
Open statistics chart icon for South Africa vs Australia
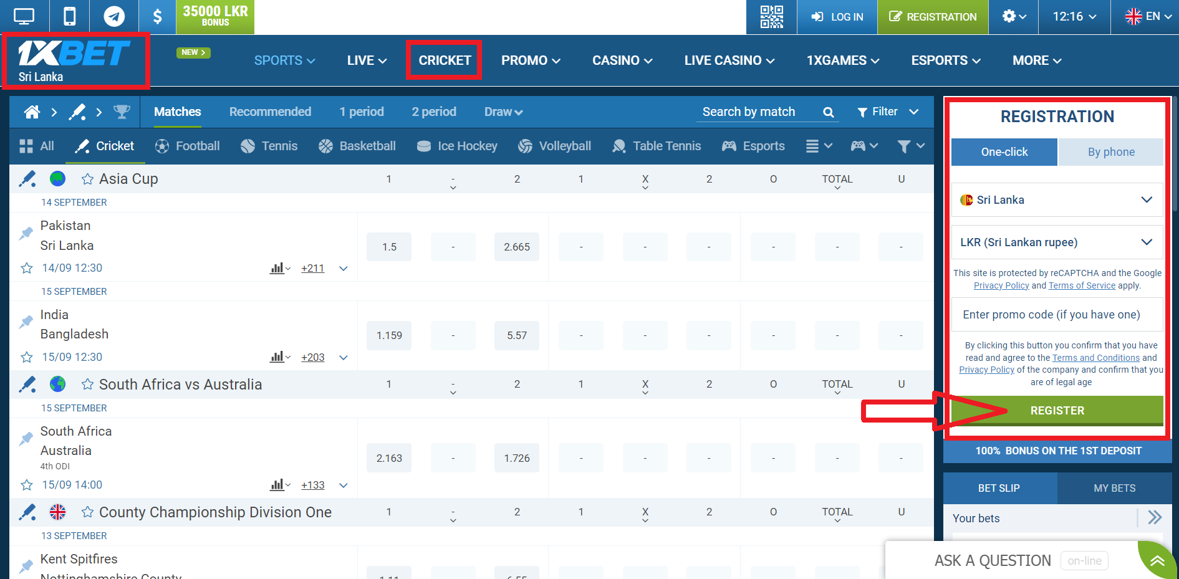[x=280, y=485]
